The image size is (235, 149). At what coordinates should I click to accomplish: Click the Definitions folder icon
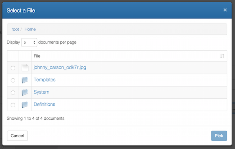pyautogui.click(x=25, y=105)
